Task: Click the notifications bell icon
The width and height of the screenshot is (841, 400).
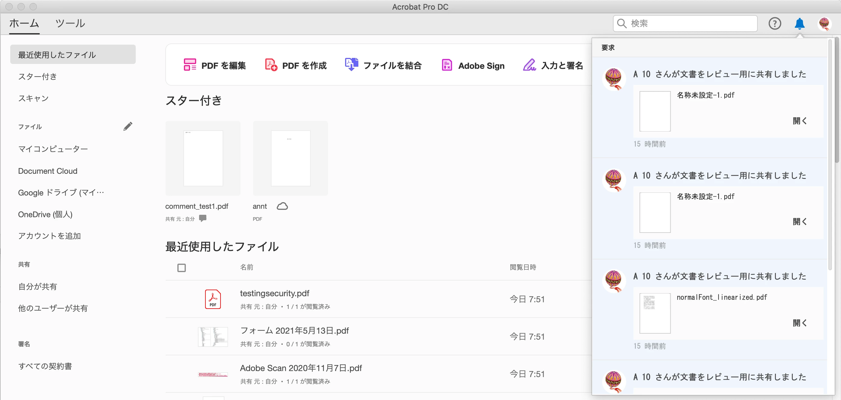Action: (x=799, y=24)
